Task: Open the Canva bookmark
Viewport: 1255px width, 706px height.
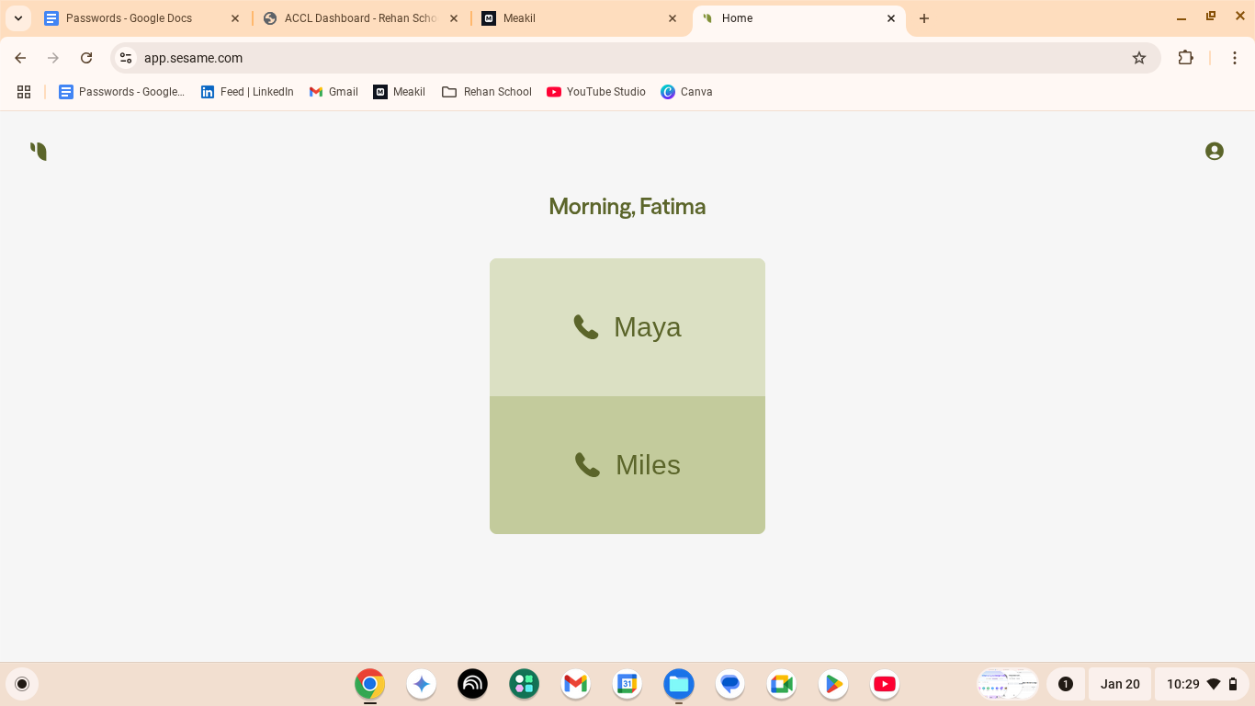Action: (x=686, y=92)
